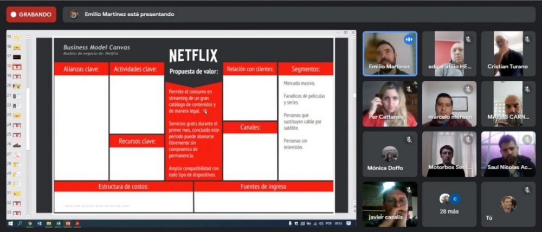Click PowerPoint icon in taskbar
The width and height of the screenshot is (542, 232).
tap(68, 223)
